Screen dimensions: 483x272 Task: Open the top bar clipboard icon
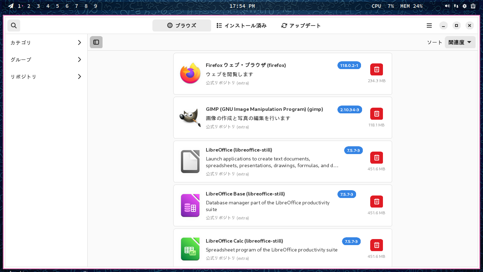point(473,6)
